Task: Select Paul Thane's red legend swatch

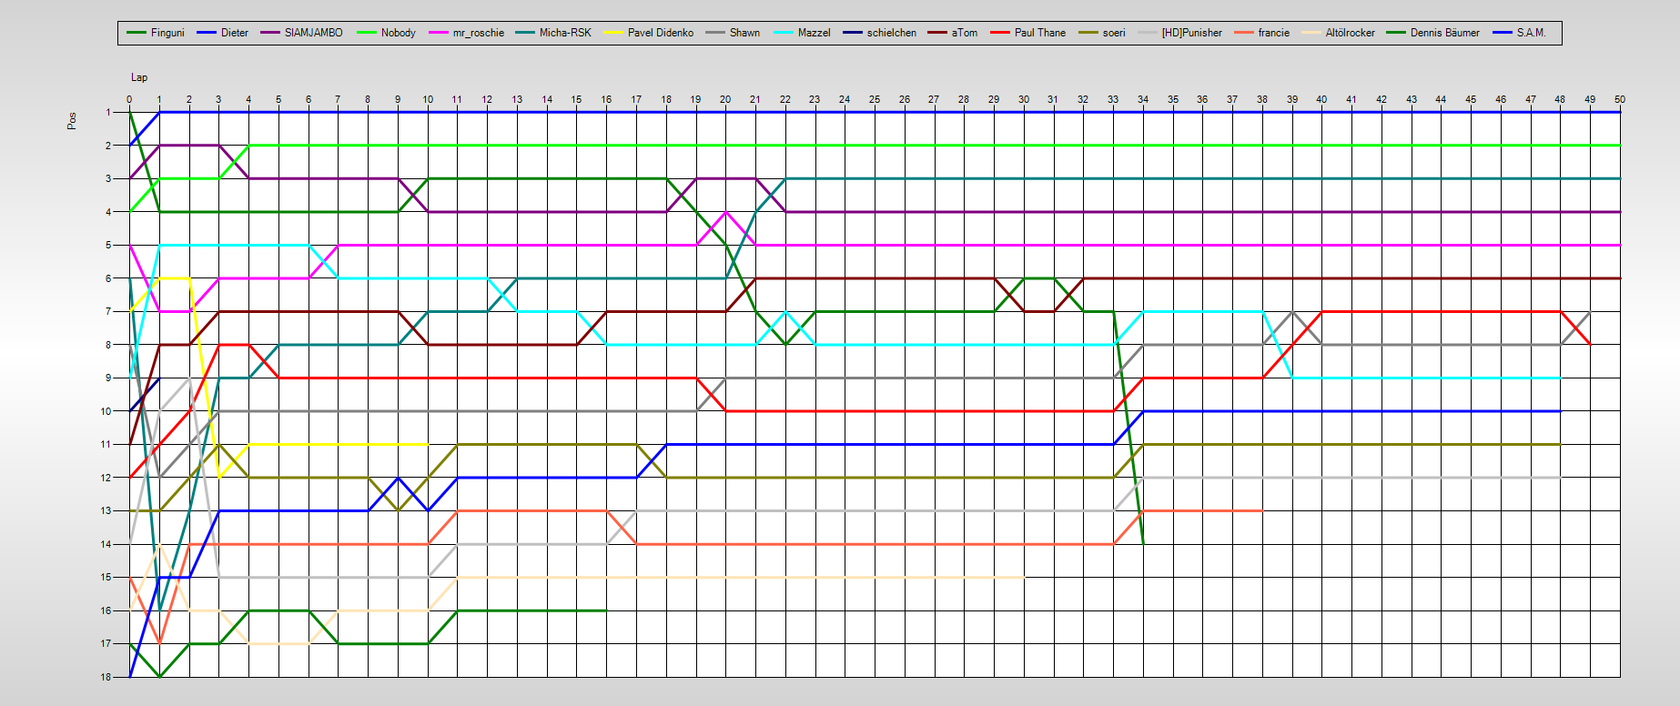Action: 1000,33
